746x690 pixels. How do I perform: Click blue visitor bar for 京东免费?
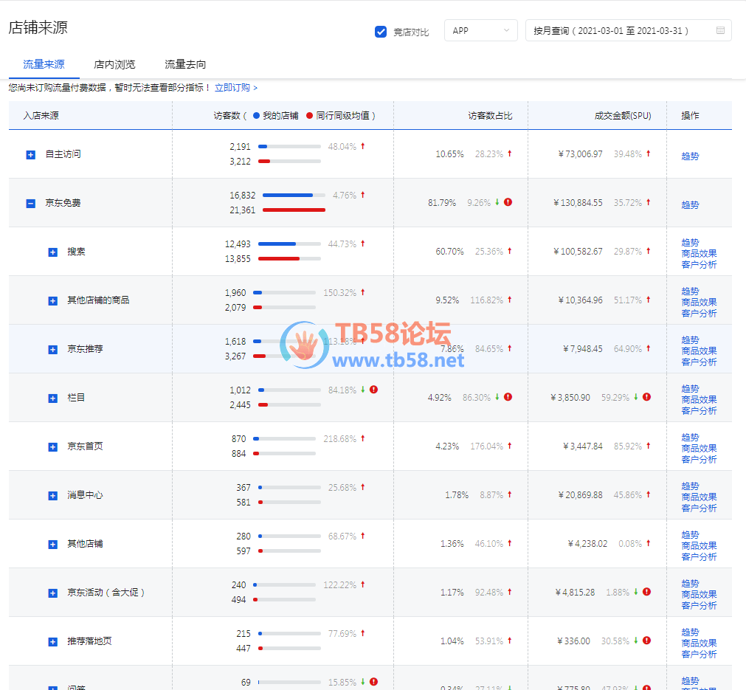tap(287, 195)
